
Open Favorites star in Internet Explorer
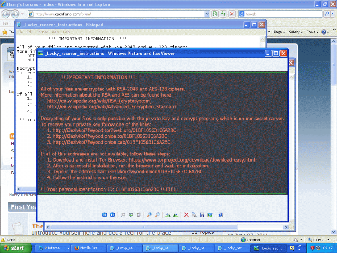[x=5, y=32]
